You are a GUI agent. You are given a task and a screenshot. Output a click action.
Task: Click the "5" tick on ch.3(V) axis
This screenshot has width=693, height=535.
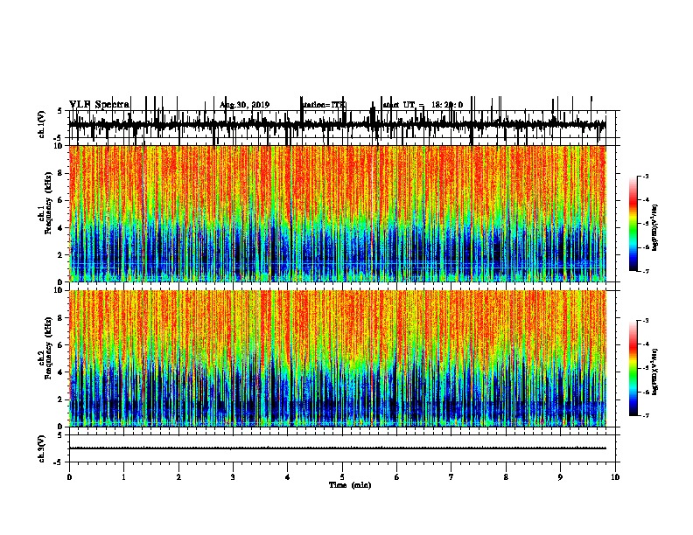click(x=59, y=435)
